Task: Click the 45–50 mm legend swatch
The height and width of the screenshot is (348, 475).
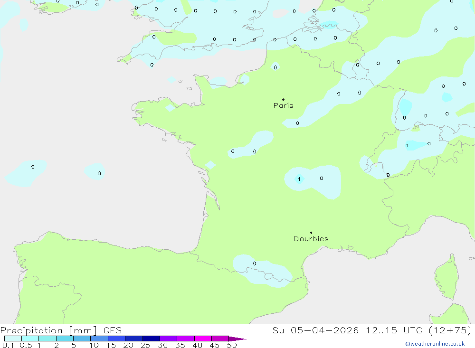Action: pos(220,339)
